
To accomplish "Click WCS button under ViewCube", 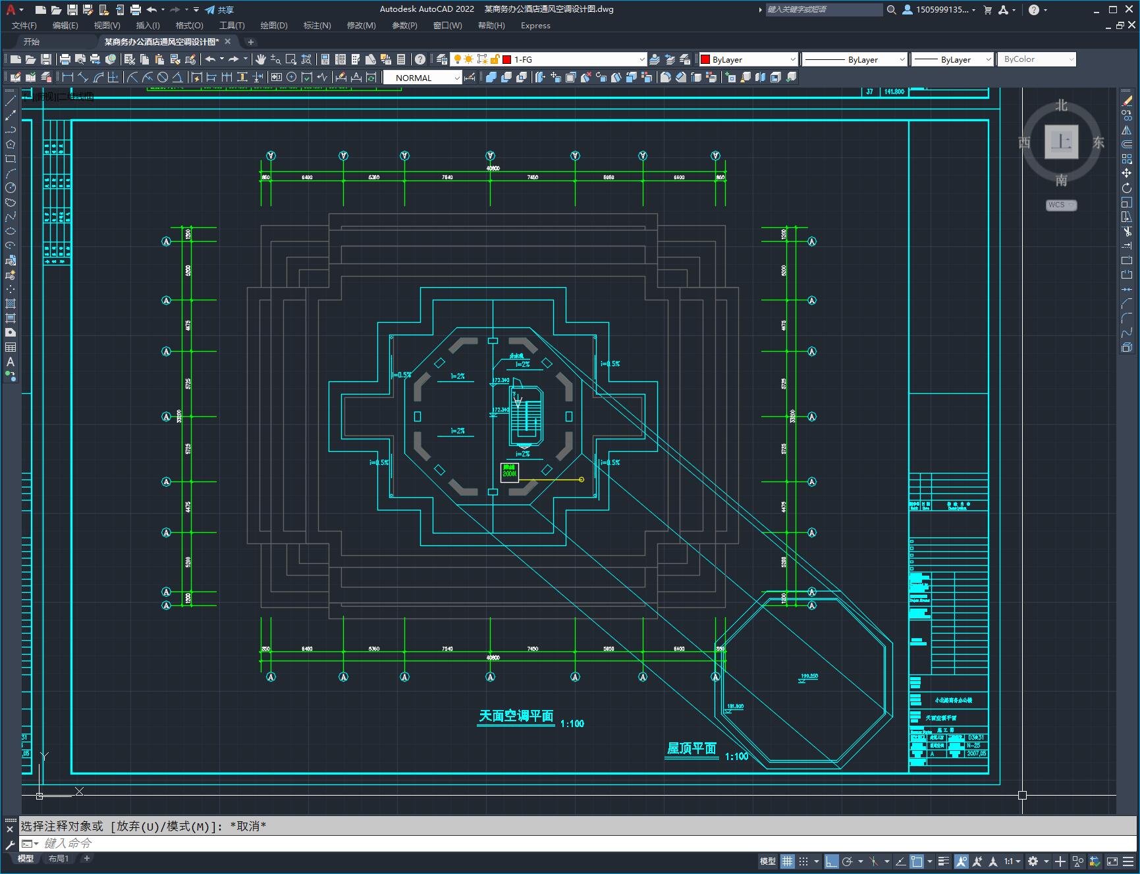I will coord(1061,205).
